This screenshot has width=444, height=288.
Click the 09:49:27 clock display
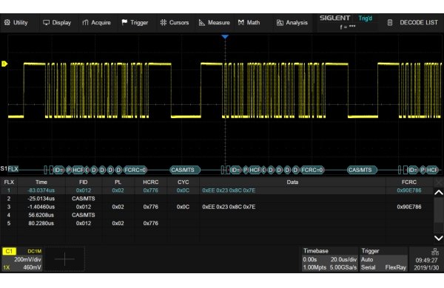click(x=426, y=260)
